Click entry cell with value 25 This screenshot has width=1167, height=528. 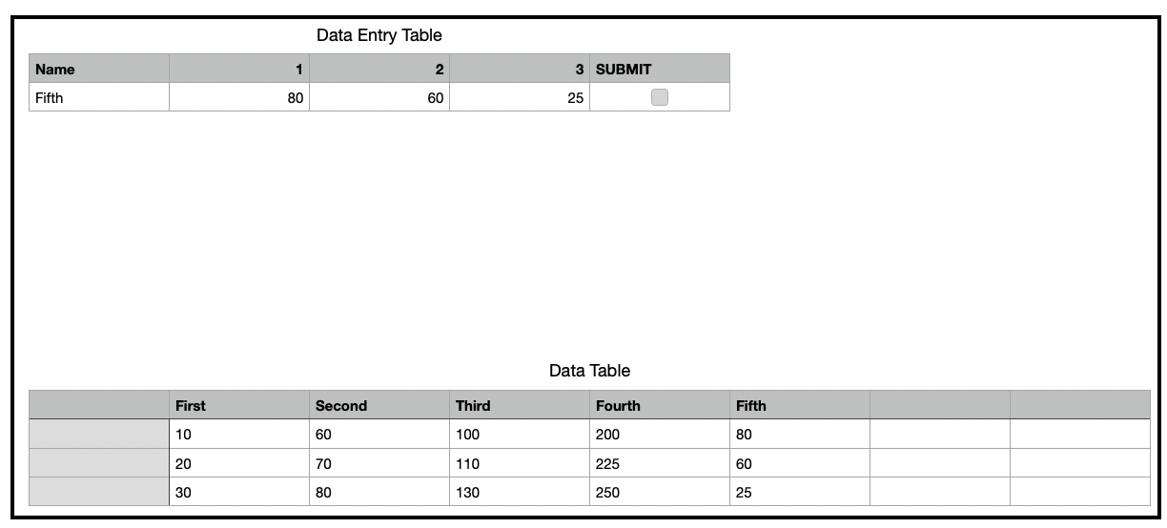pos(520,97)
